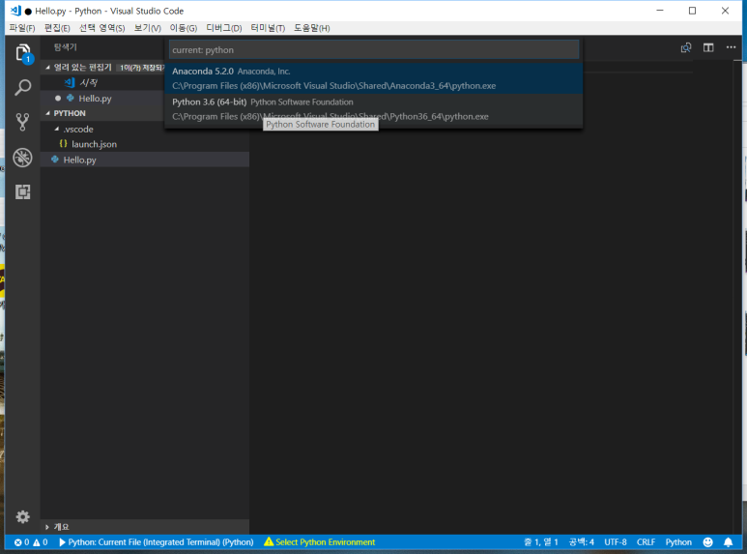Collapse the open editors section
This screenshot has width=747, height=554.
pyautogui.click(x=47, y=68)
